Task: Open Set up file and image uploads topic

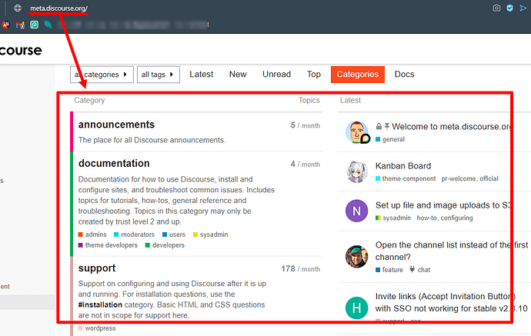Action: coord(442,205)
